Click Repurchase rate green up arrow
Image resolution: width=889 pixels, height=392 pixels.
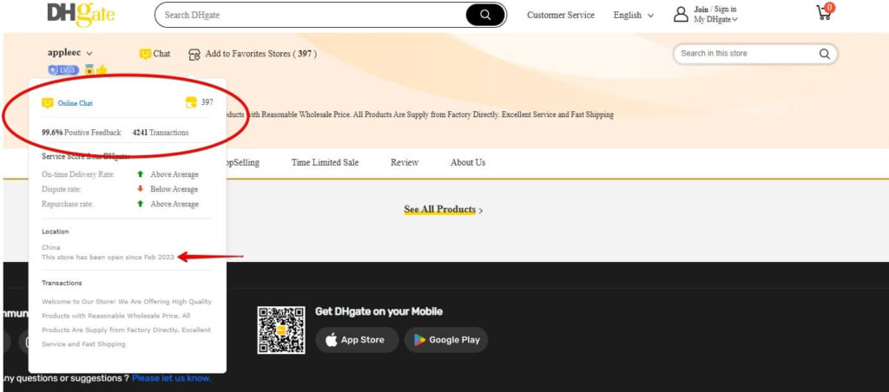(140, 203)
